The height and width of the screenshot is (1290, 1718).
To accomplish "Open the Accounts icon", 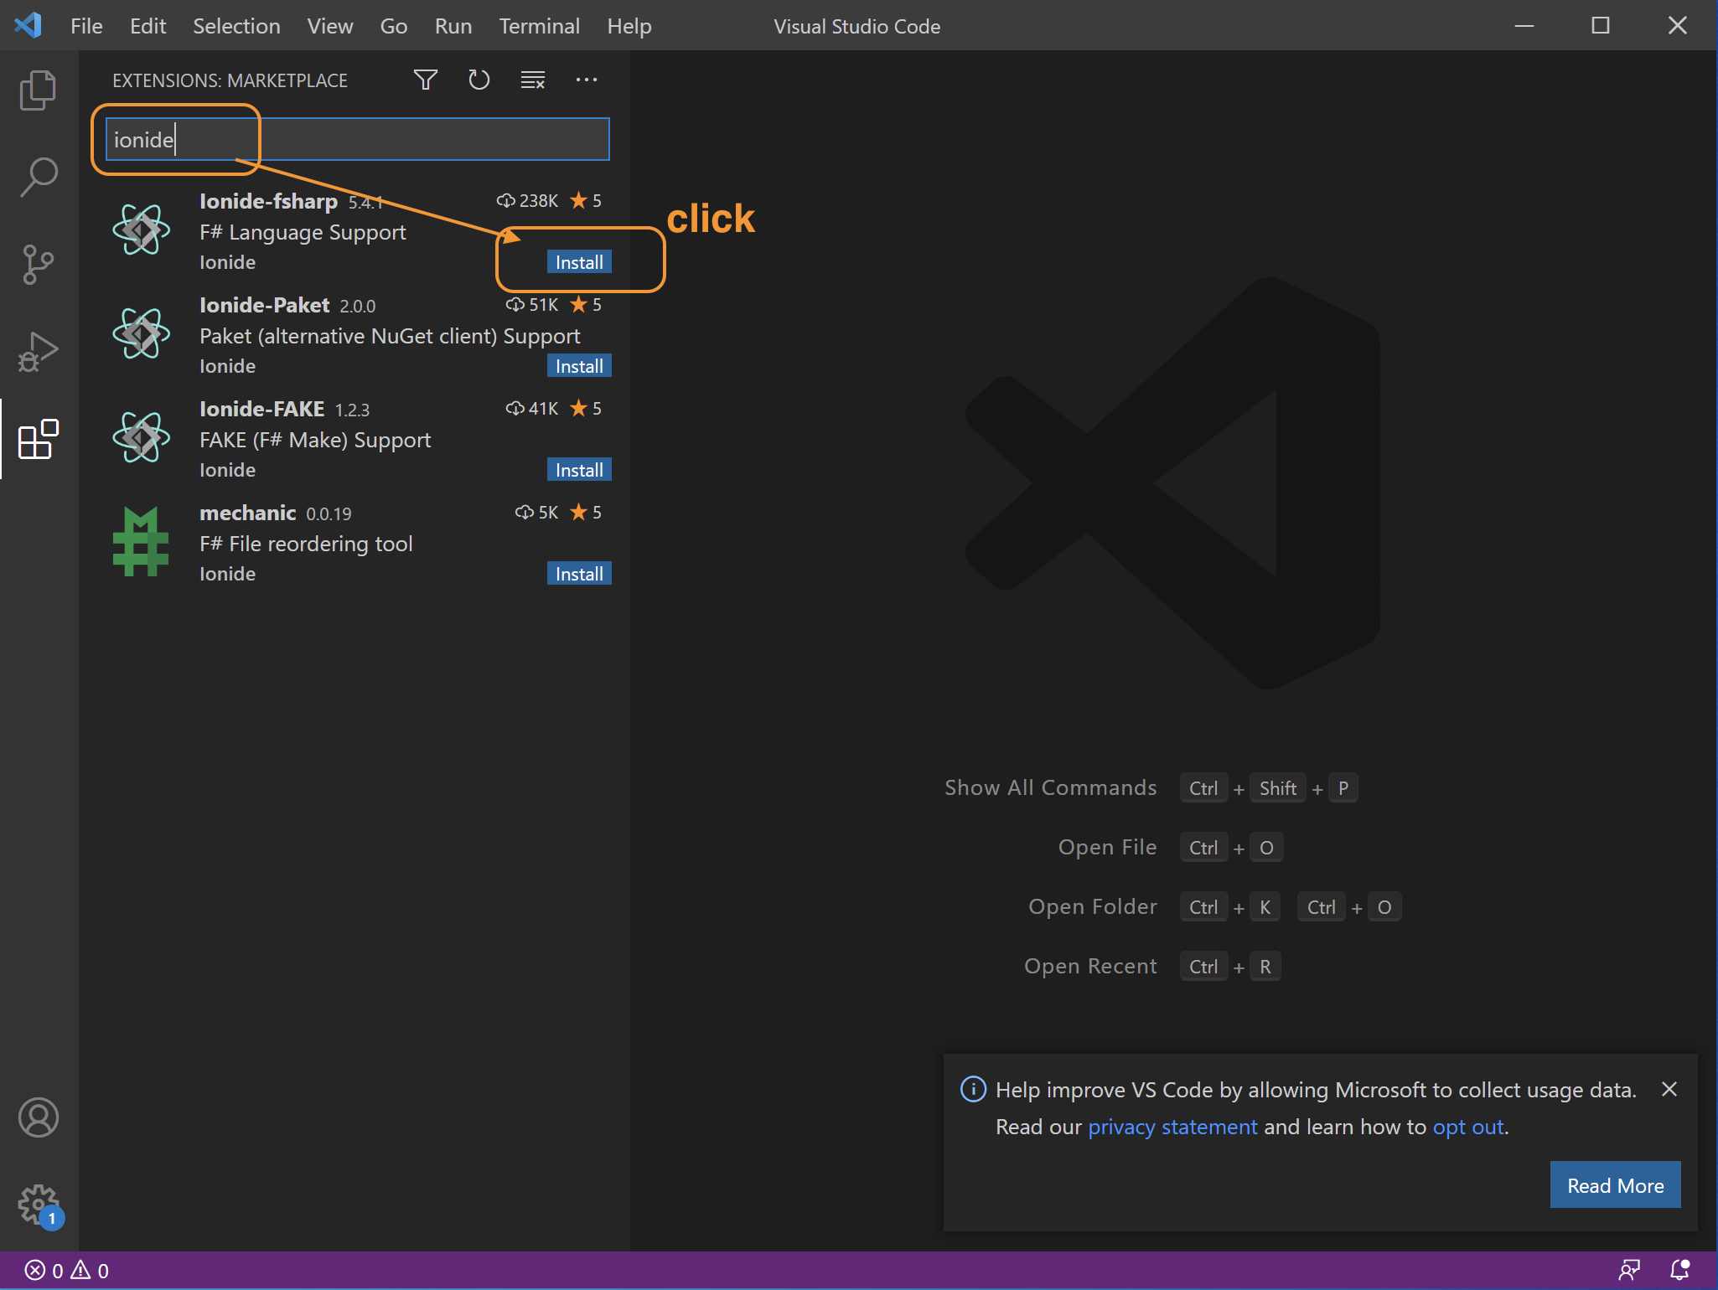I will tap(38, 1117).
